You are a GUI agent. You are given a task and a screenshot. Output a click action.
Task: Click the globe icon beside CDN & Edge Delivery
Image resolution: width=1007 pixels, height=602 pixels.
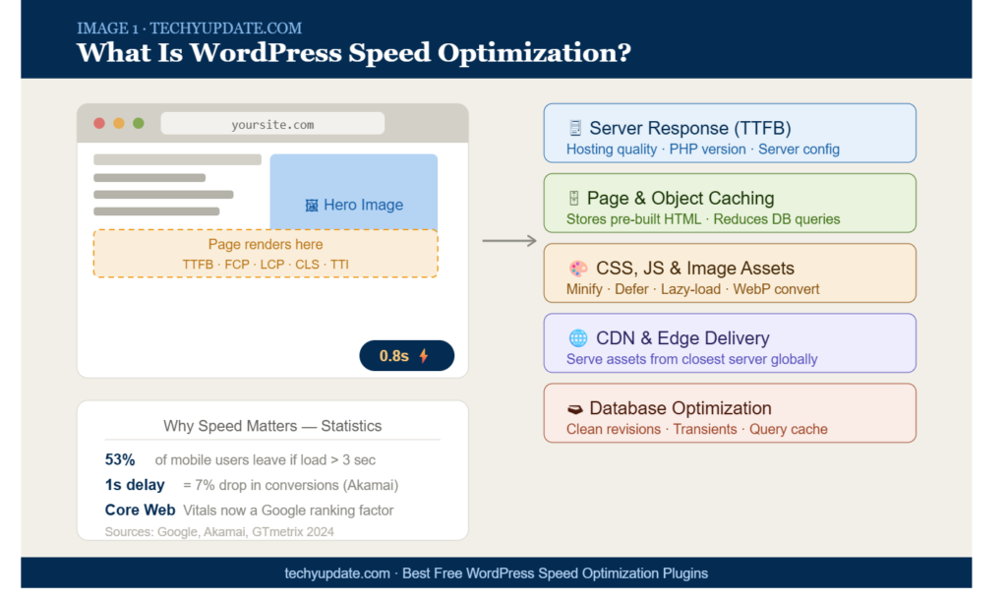[x=578, y=338]
